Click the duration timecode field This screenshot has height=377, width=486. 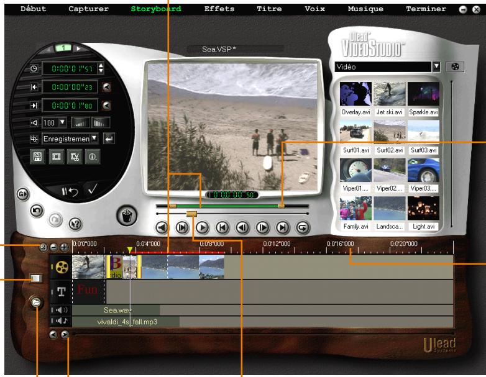pyautogui.click(x=70, y=68)
